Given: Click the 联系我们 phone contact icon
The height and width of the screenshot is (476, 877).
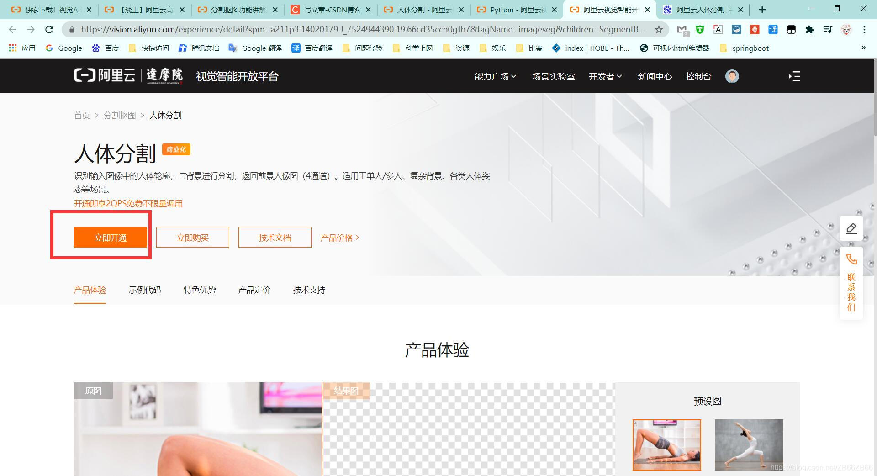Looking at the screenshot, I should 851,259.
